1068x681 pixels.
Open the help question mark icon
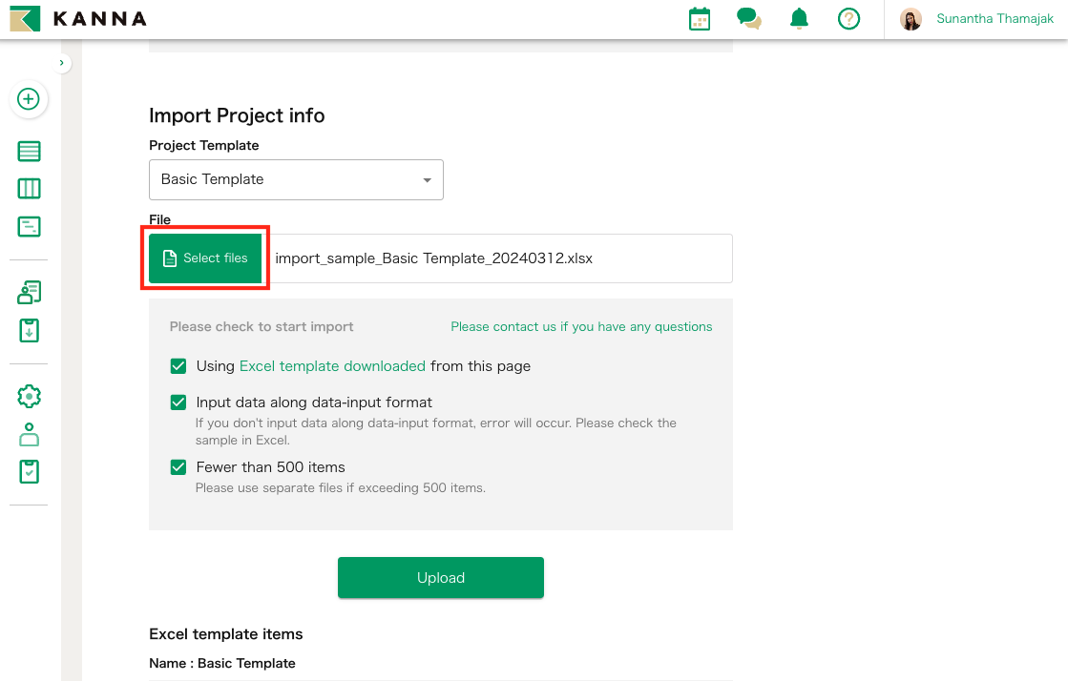point(848,18)
